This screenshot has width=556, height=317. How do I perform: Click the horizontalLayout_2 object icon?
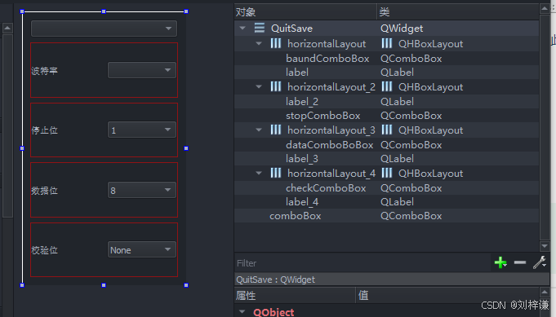coord(276,86)
